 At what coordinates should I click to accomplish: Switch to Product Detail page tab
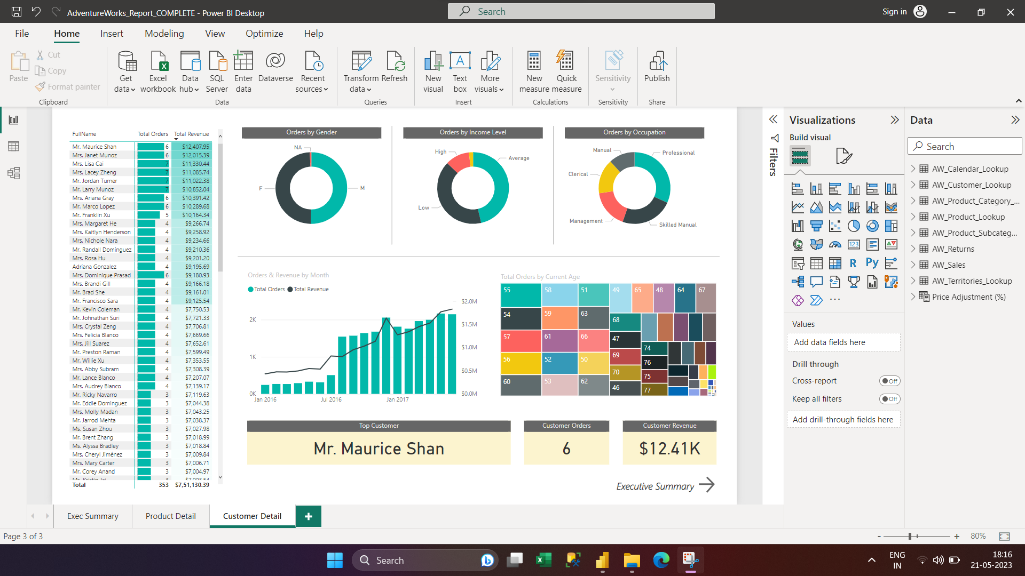[x=171, y=516]
